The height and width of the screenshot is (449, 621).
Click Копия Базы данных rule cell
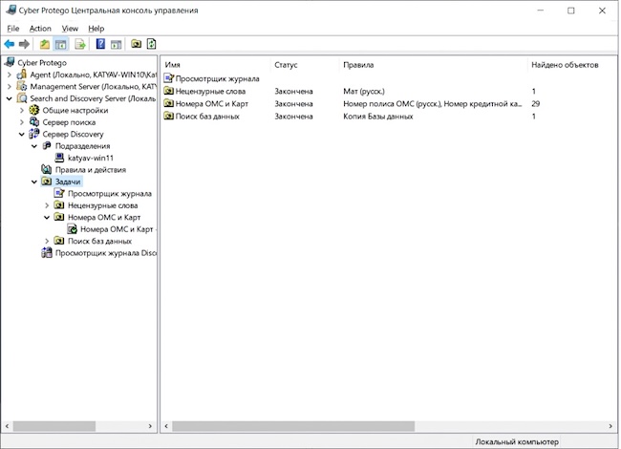point(378,116)
